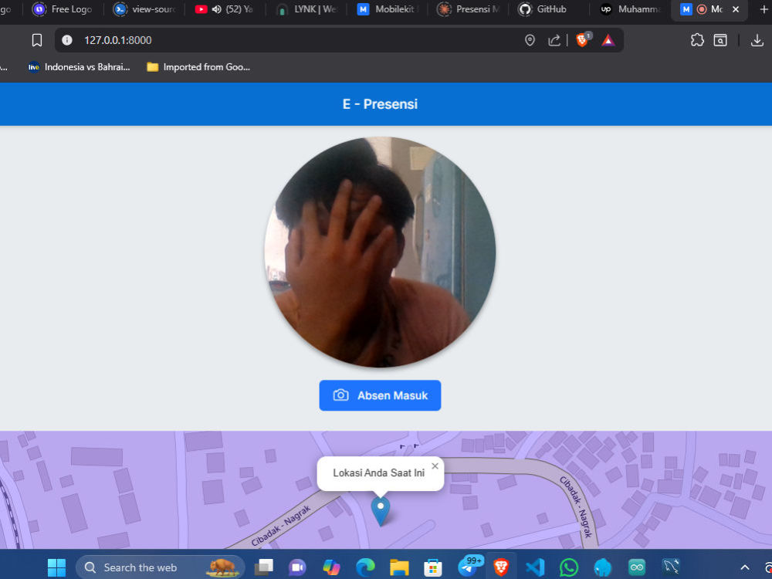The height and width of the screenshot is (579, 772).
Task: Click the slanted Cibadak - Nagrak label left of the marker
Action: click(281, 526)
